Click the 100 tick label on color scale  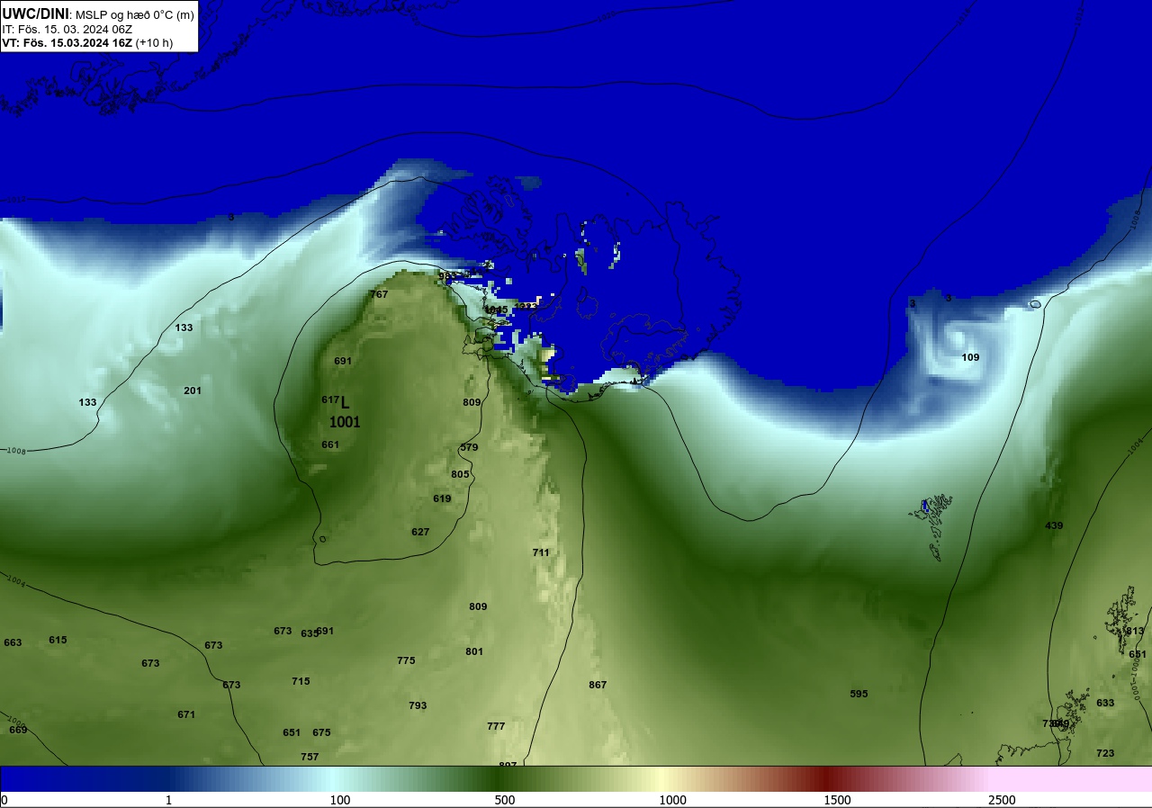(x=340, y=800)
